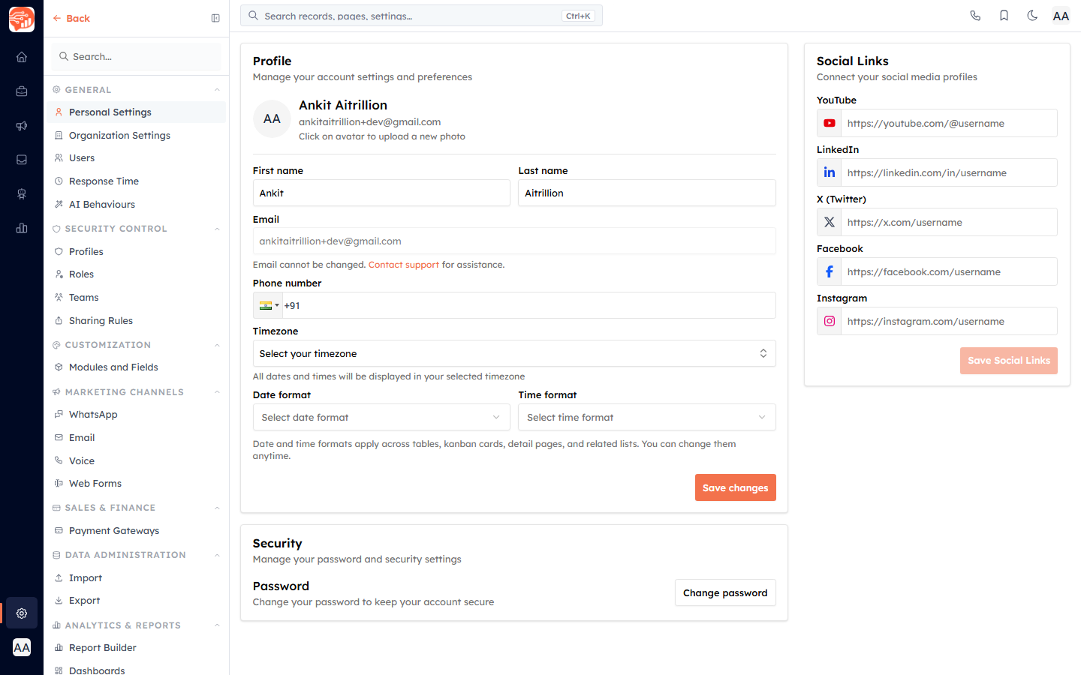
Task: Click the Back link
Action: click(x=71, y=18)
